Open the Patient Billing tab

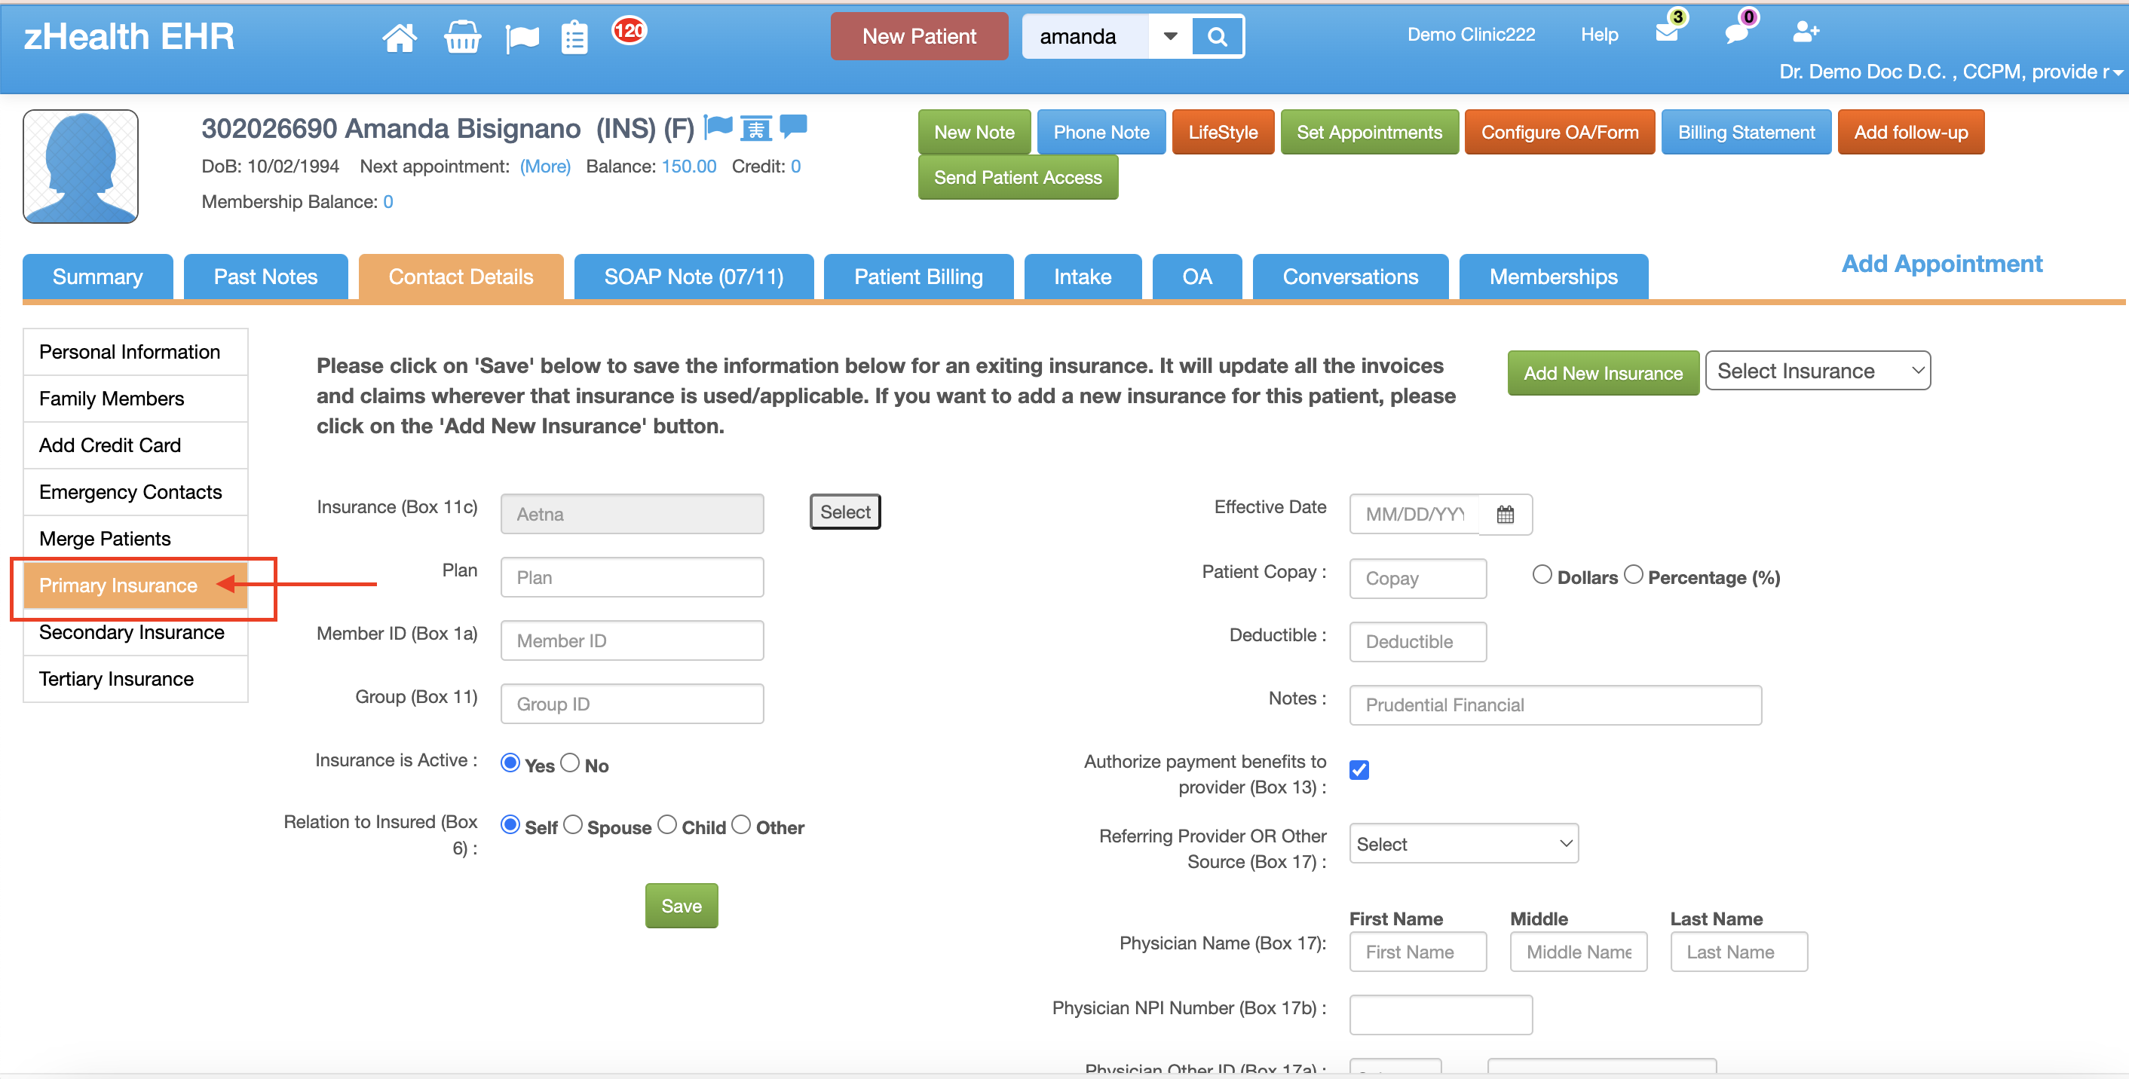[918, 277]
